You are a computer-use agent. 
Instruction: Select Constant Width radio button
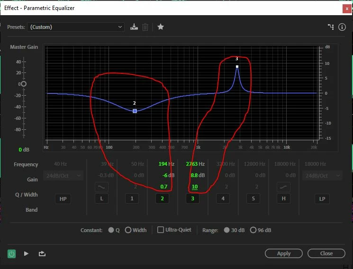128,230
